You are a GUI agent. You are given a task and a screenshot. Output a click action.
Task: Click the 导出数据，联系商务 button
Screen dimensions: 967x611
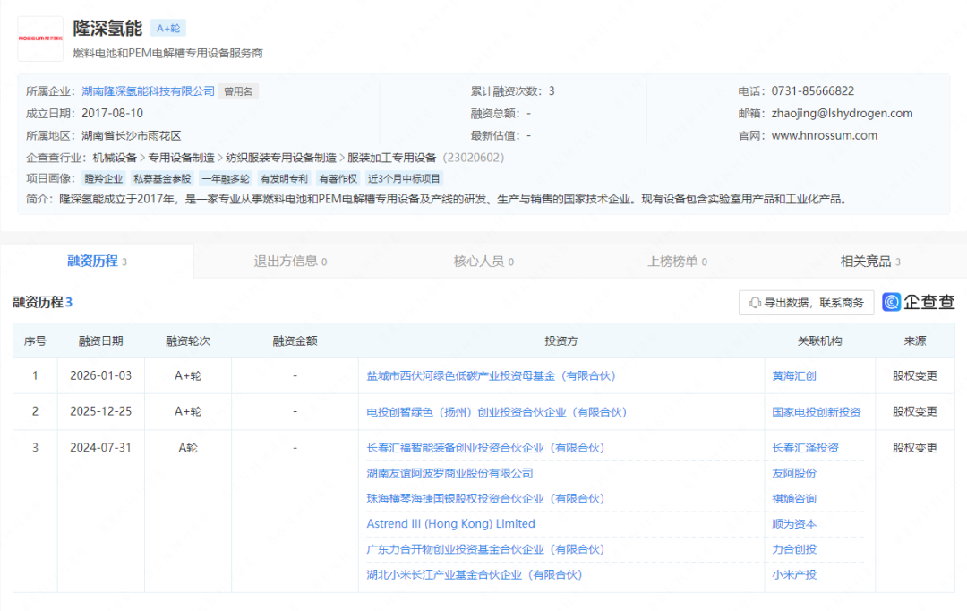(x=804, y=302)
